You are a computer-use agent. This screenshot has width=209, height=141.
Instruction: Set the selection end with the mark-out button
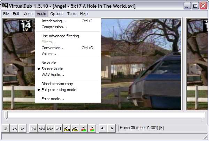pyautogui.click(x=111, y=128)
